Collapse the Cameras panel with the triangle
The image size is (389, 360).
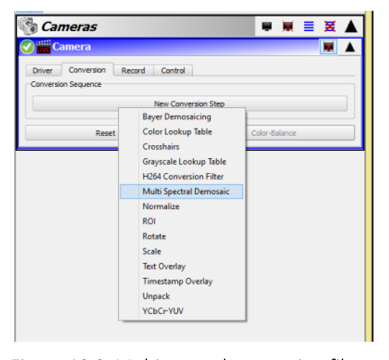pyautogui.click(x=351, y=27)
